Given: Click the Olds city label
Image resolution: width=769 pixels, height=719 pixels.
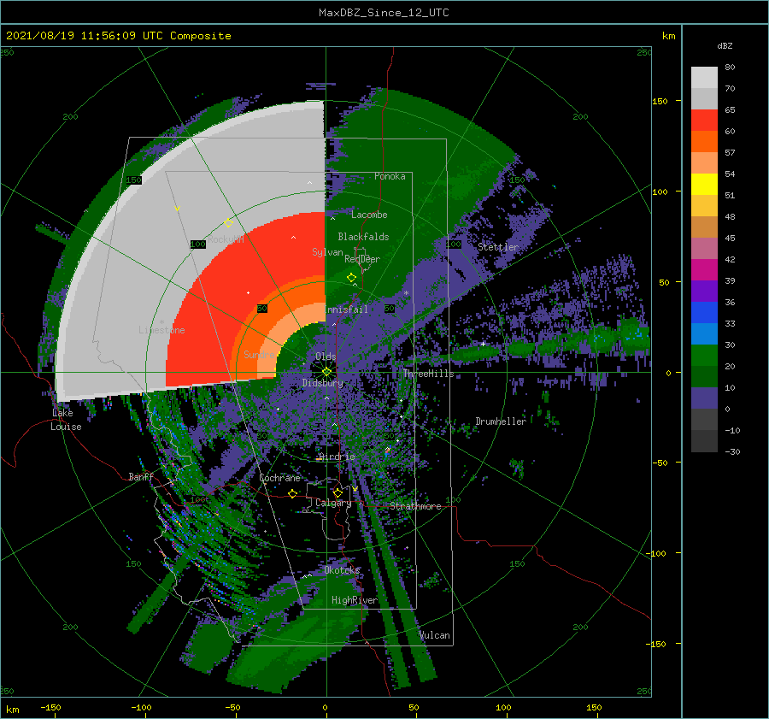Looking at the screenshot, I should (x=326, y=357).
